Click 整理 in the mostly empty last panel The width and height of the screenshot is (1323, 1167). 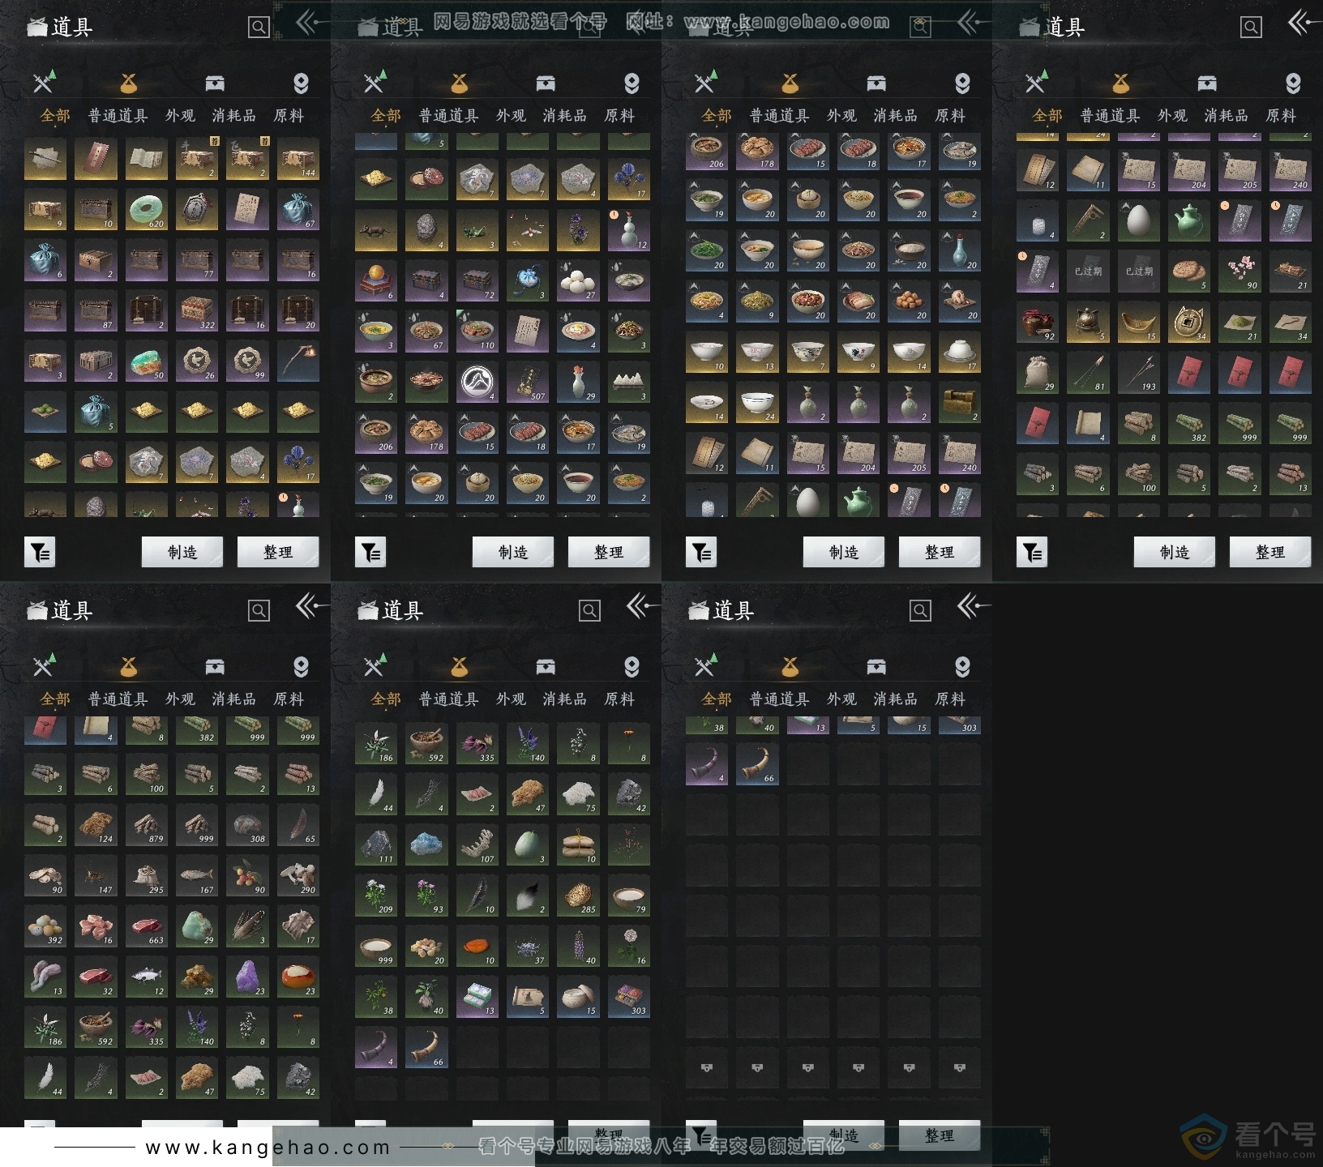pyautogui.click(x=940, y=1135)
